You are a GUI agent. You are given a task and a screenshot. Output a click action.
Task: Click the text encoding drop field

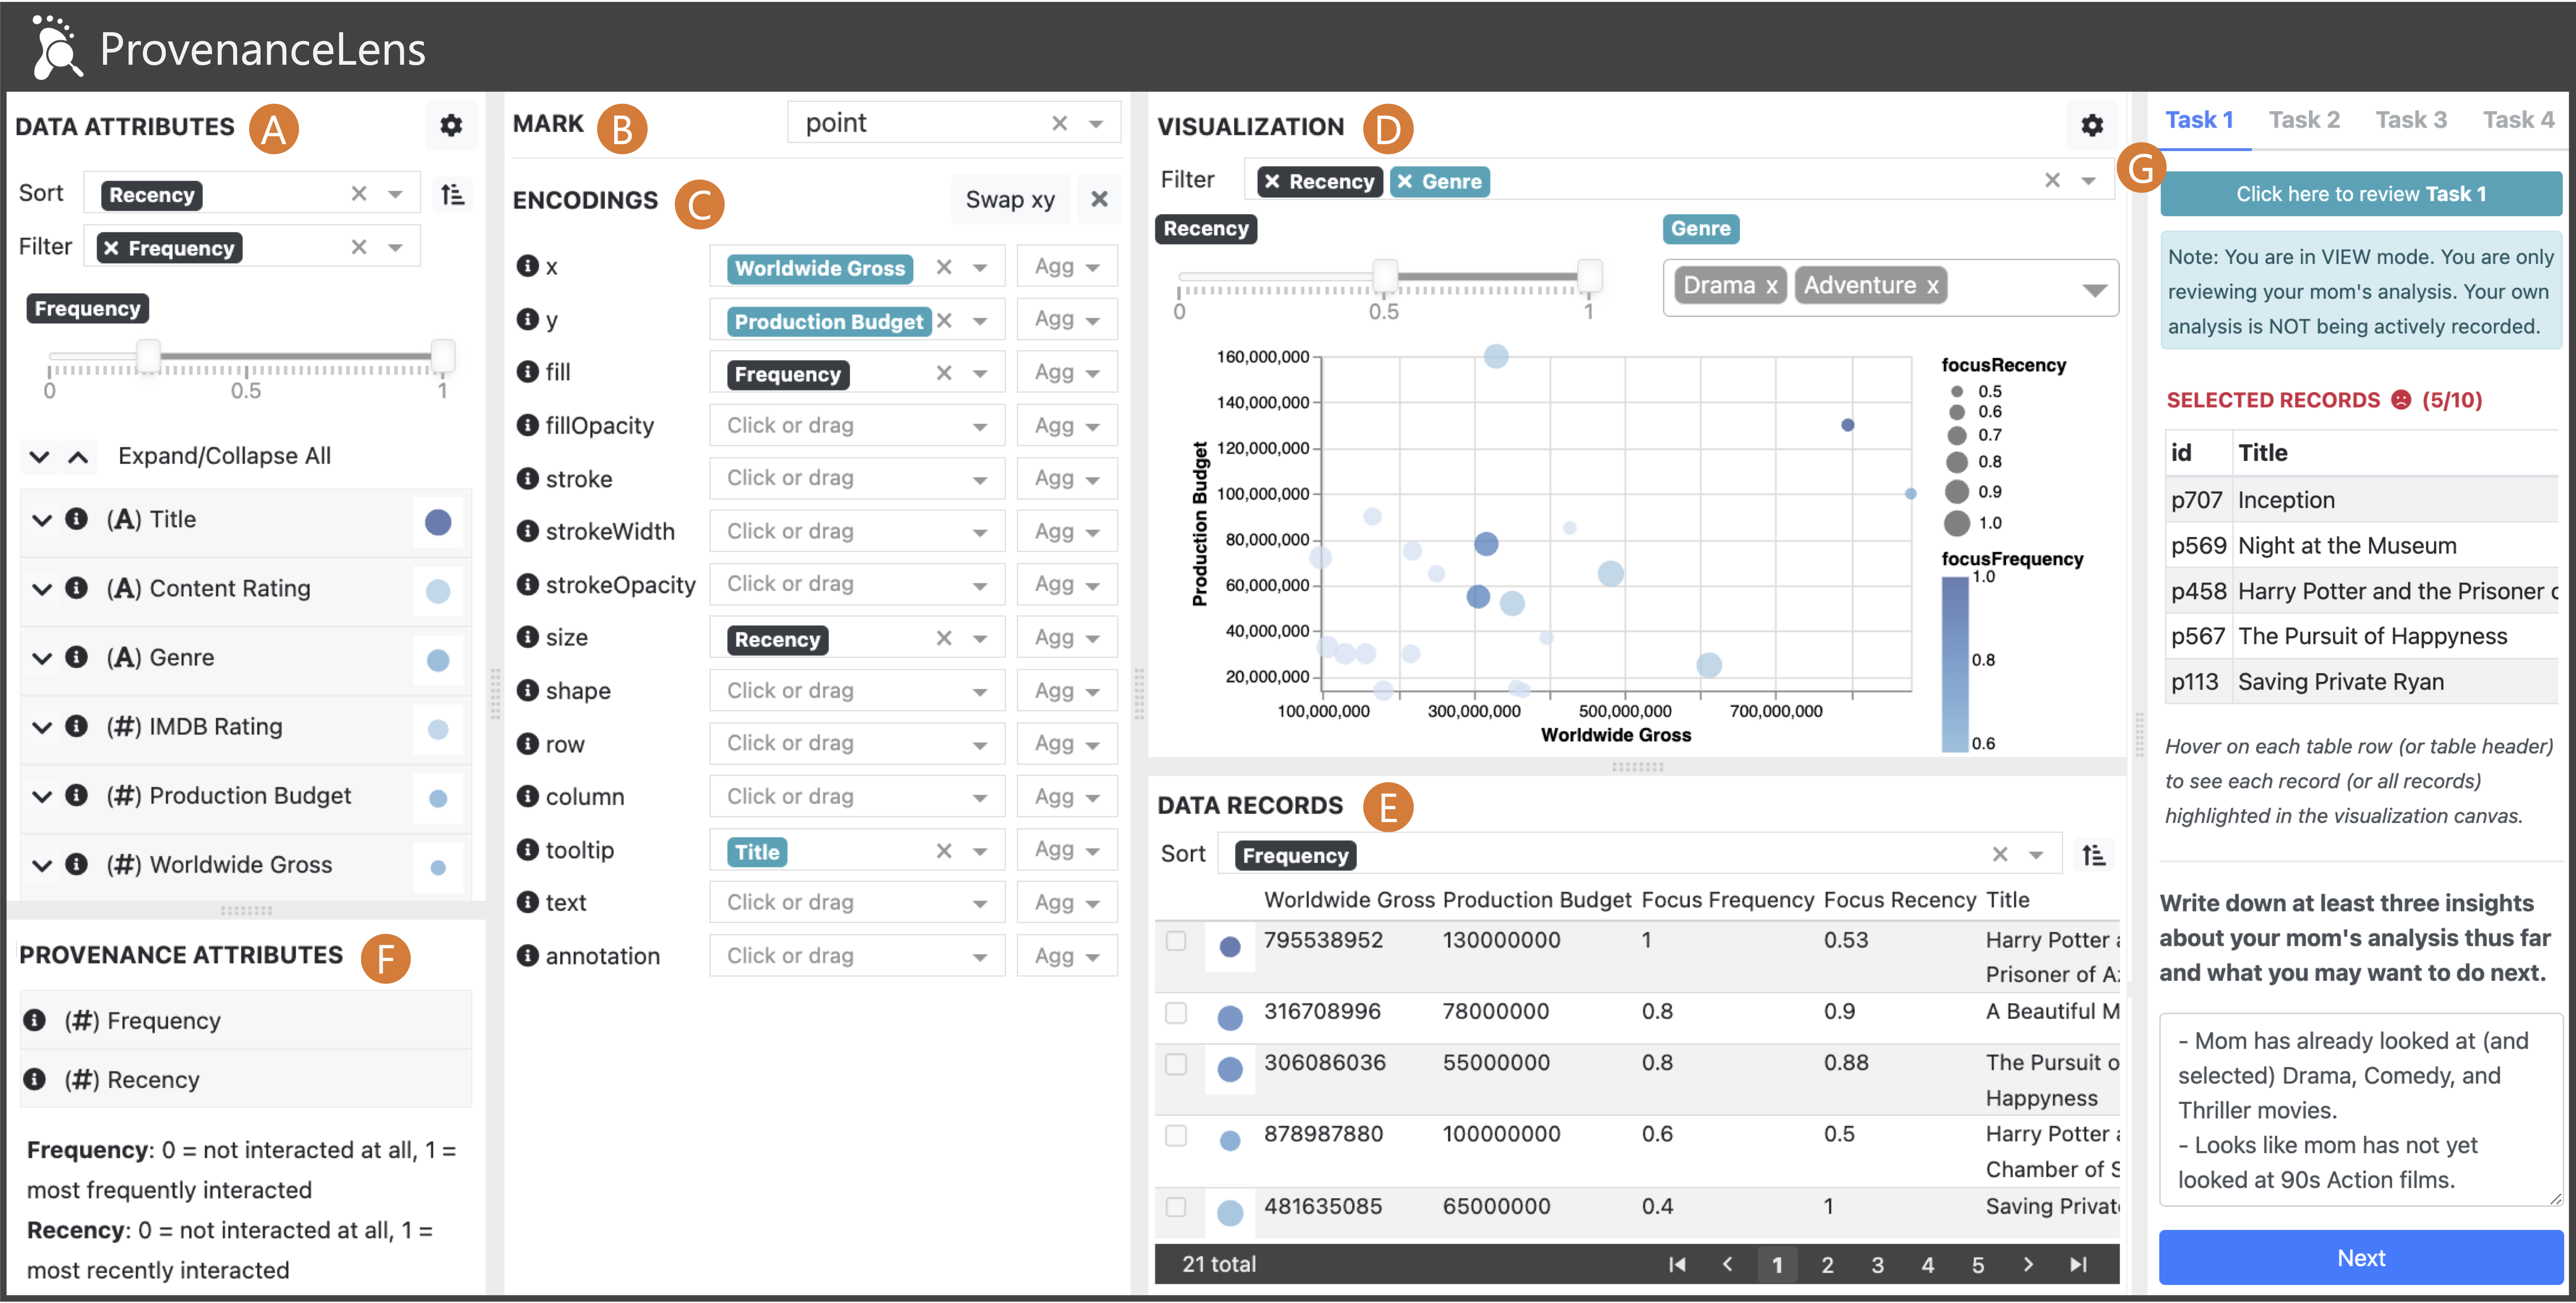857,903
